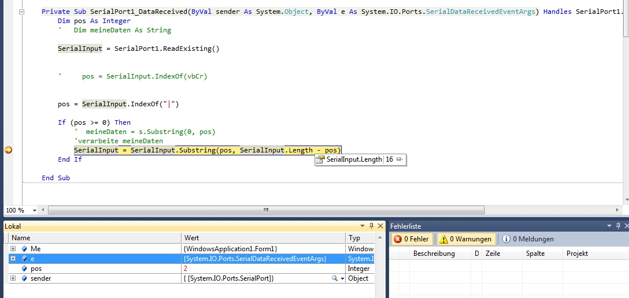Click the D column header
This screenshot has width=629, height=298.
click(476, 254)
